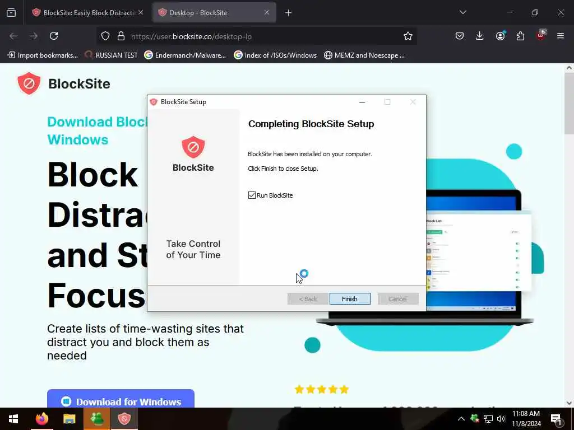This screenshot has height=430, width=574.
Task: Open Index of /ISOs/Windows bookmark
Action: click(x=275, y=55)
